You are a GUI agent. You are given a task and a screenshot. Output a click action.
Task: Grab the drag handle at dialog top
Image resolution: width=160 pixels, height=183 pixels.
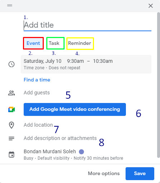pyautogui.click(x=10, y=5)
